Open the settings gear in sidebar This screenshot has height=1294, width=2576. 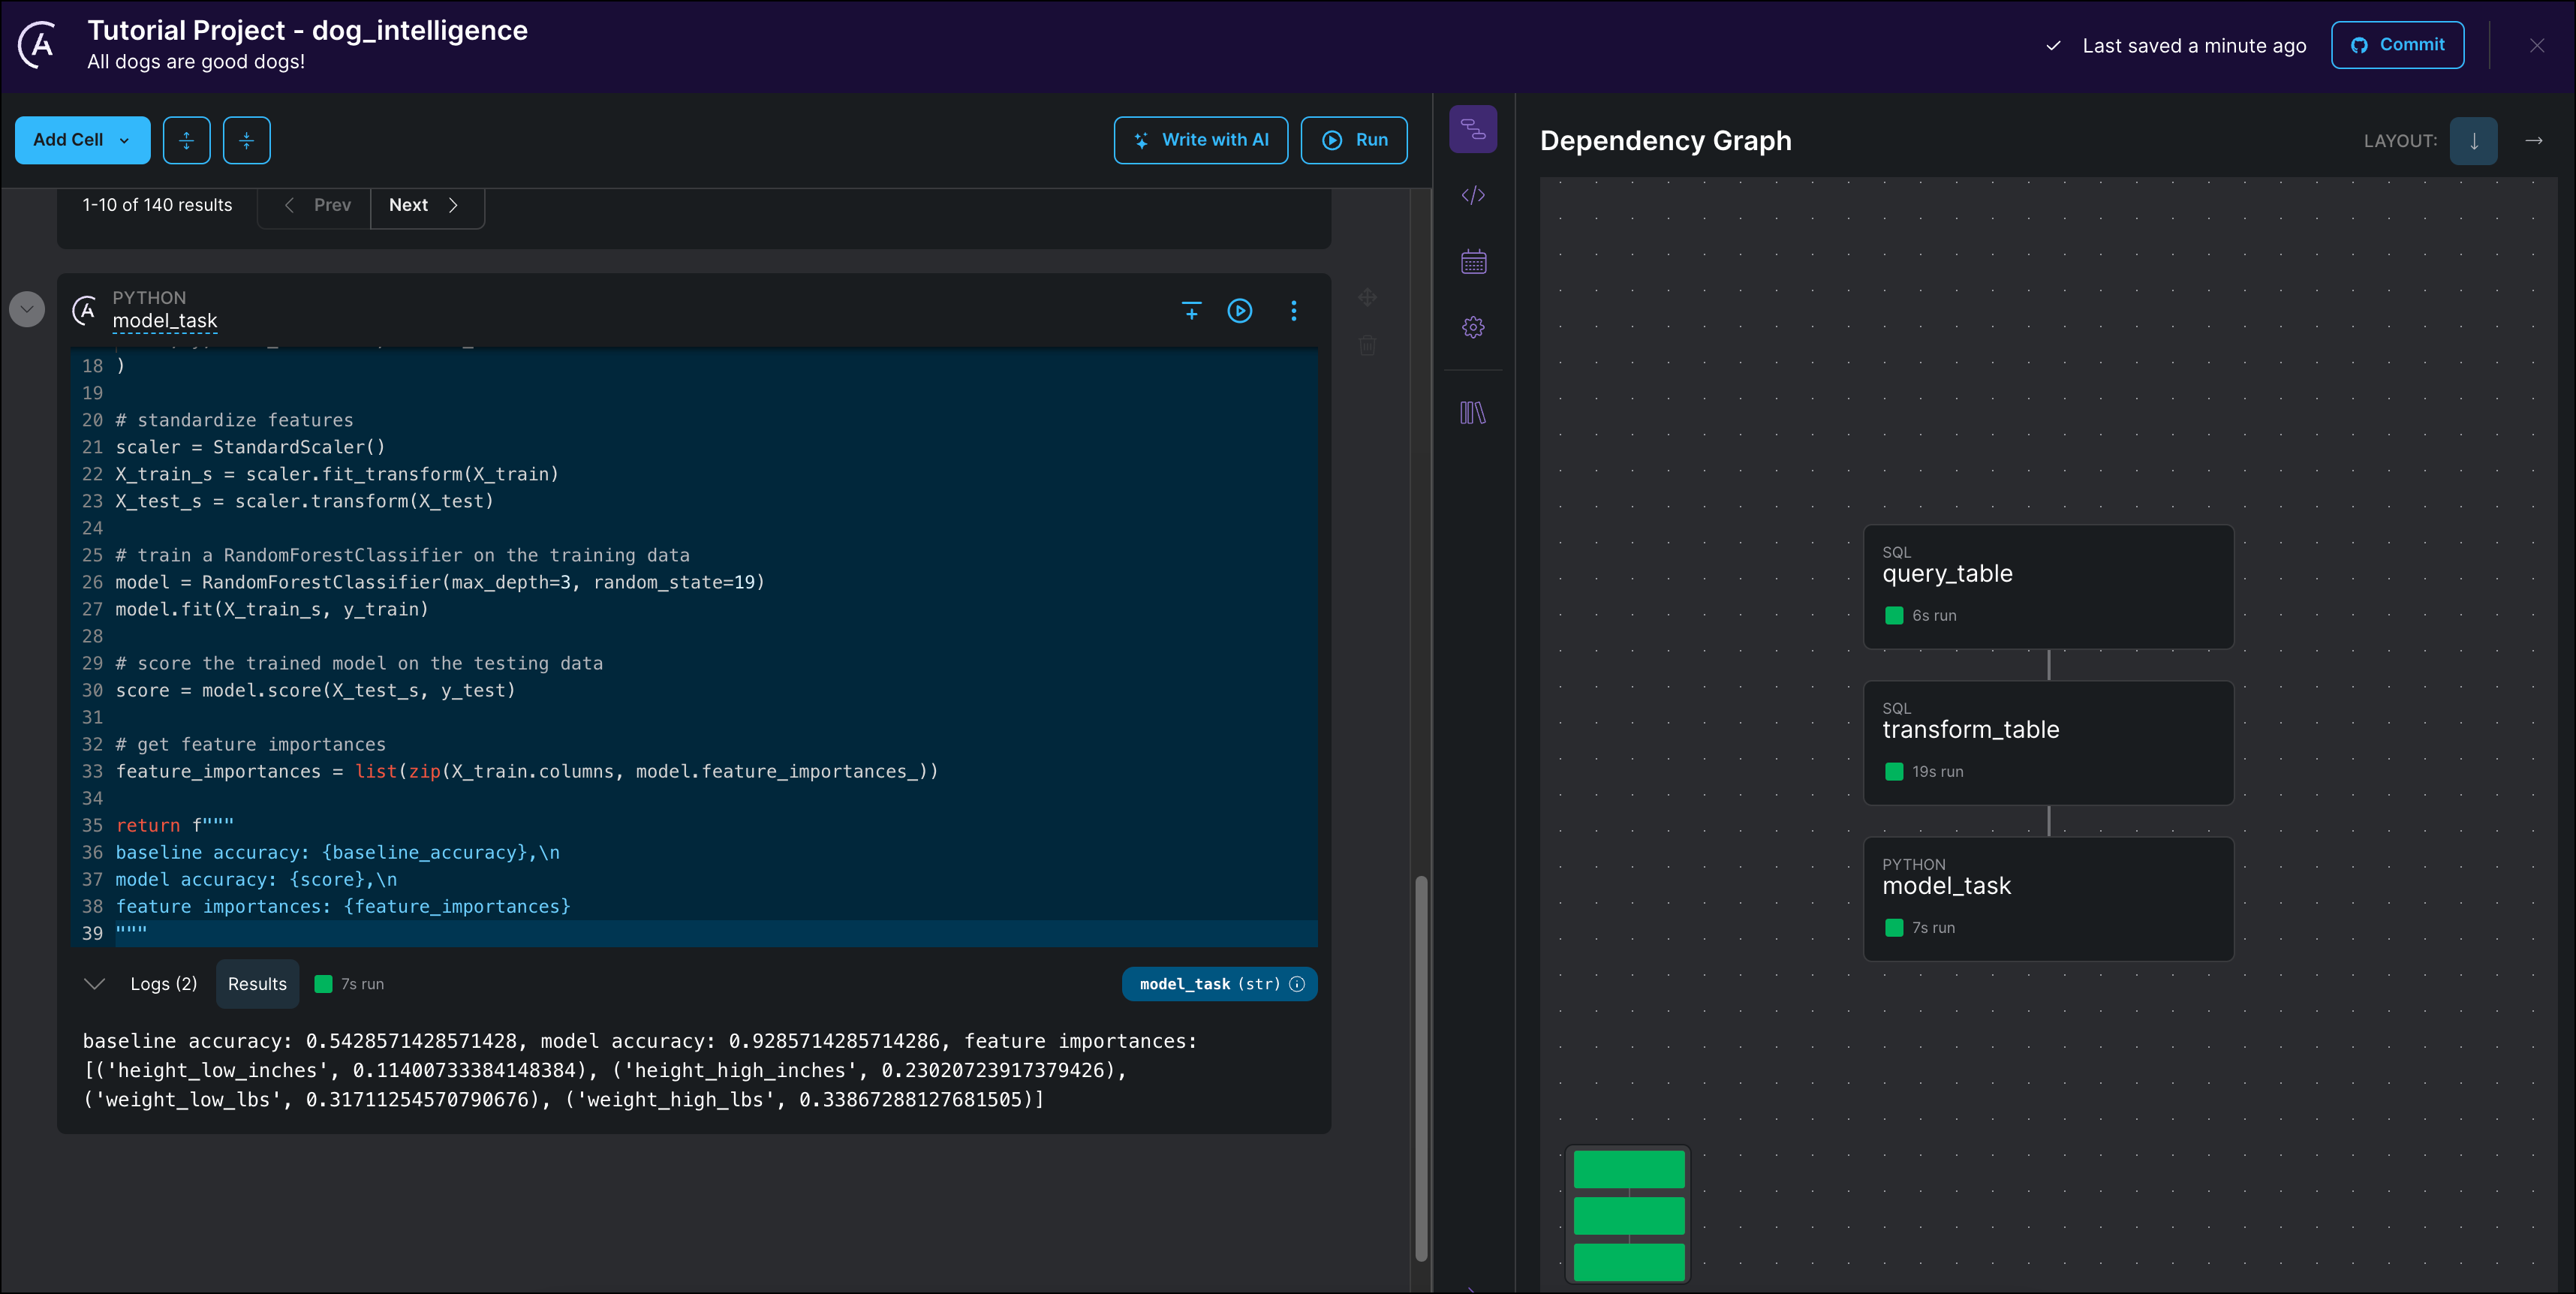pos(1473,327)
